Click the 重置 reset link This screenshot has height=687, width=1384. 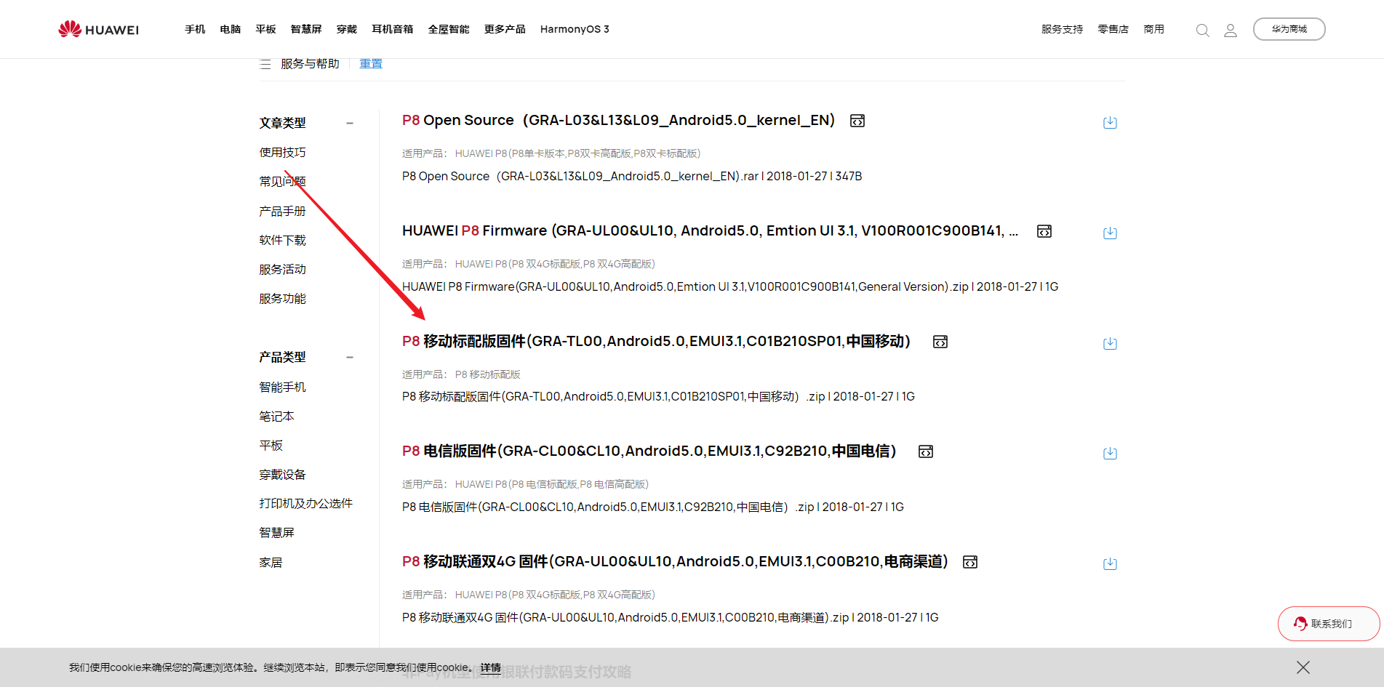point(371,64)
